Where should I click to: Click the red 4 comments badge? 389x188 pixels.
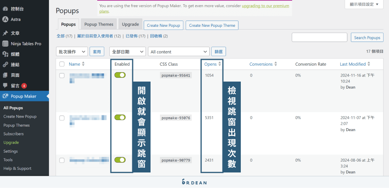(24, 86)
